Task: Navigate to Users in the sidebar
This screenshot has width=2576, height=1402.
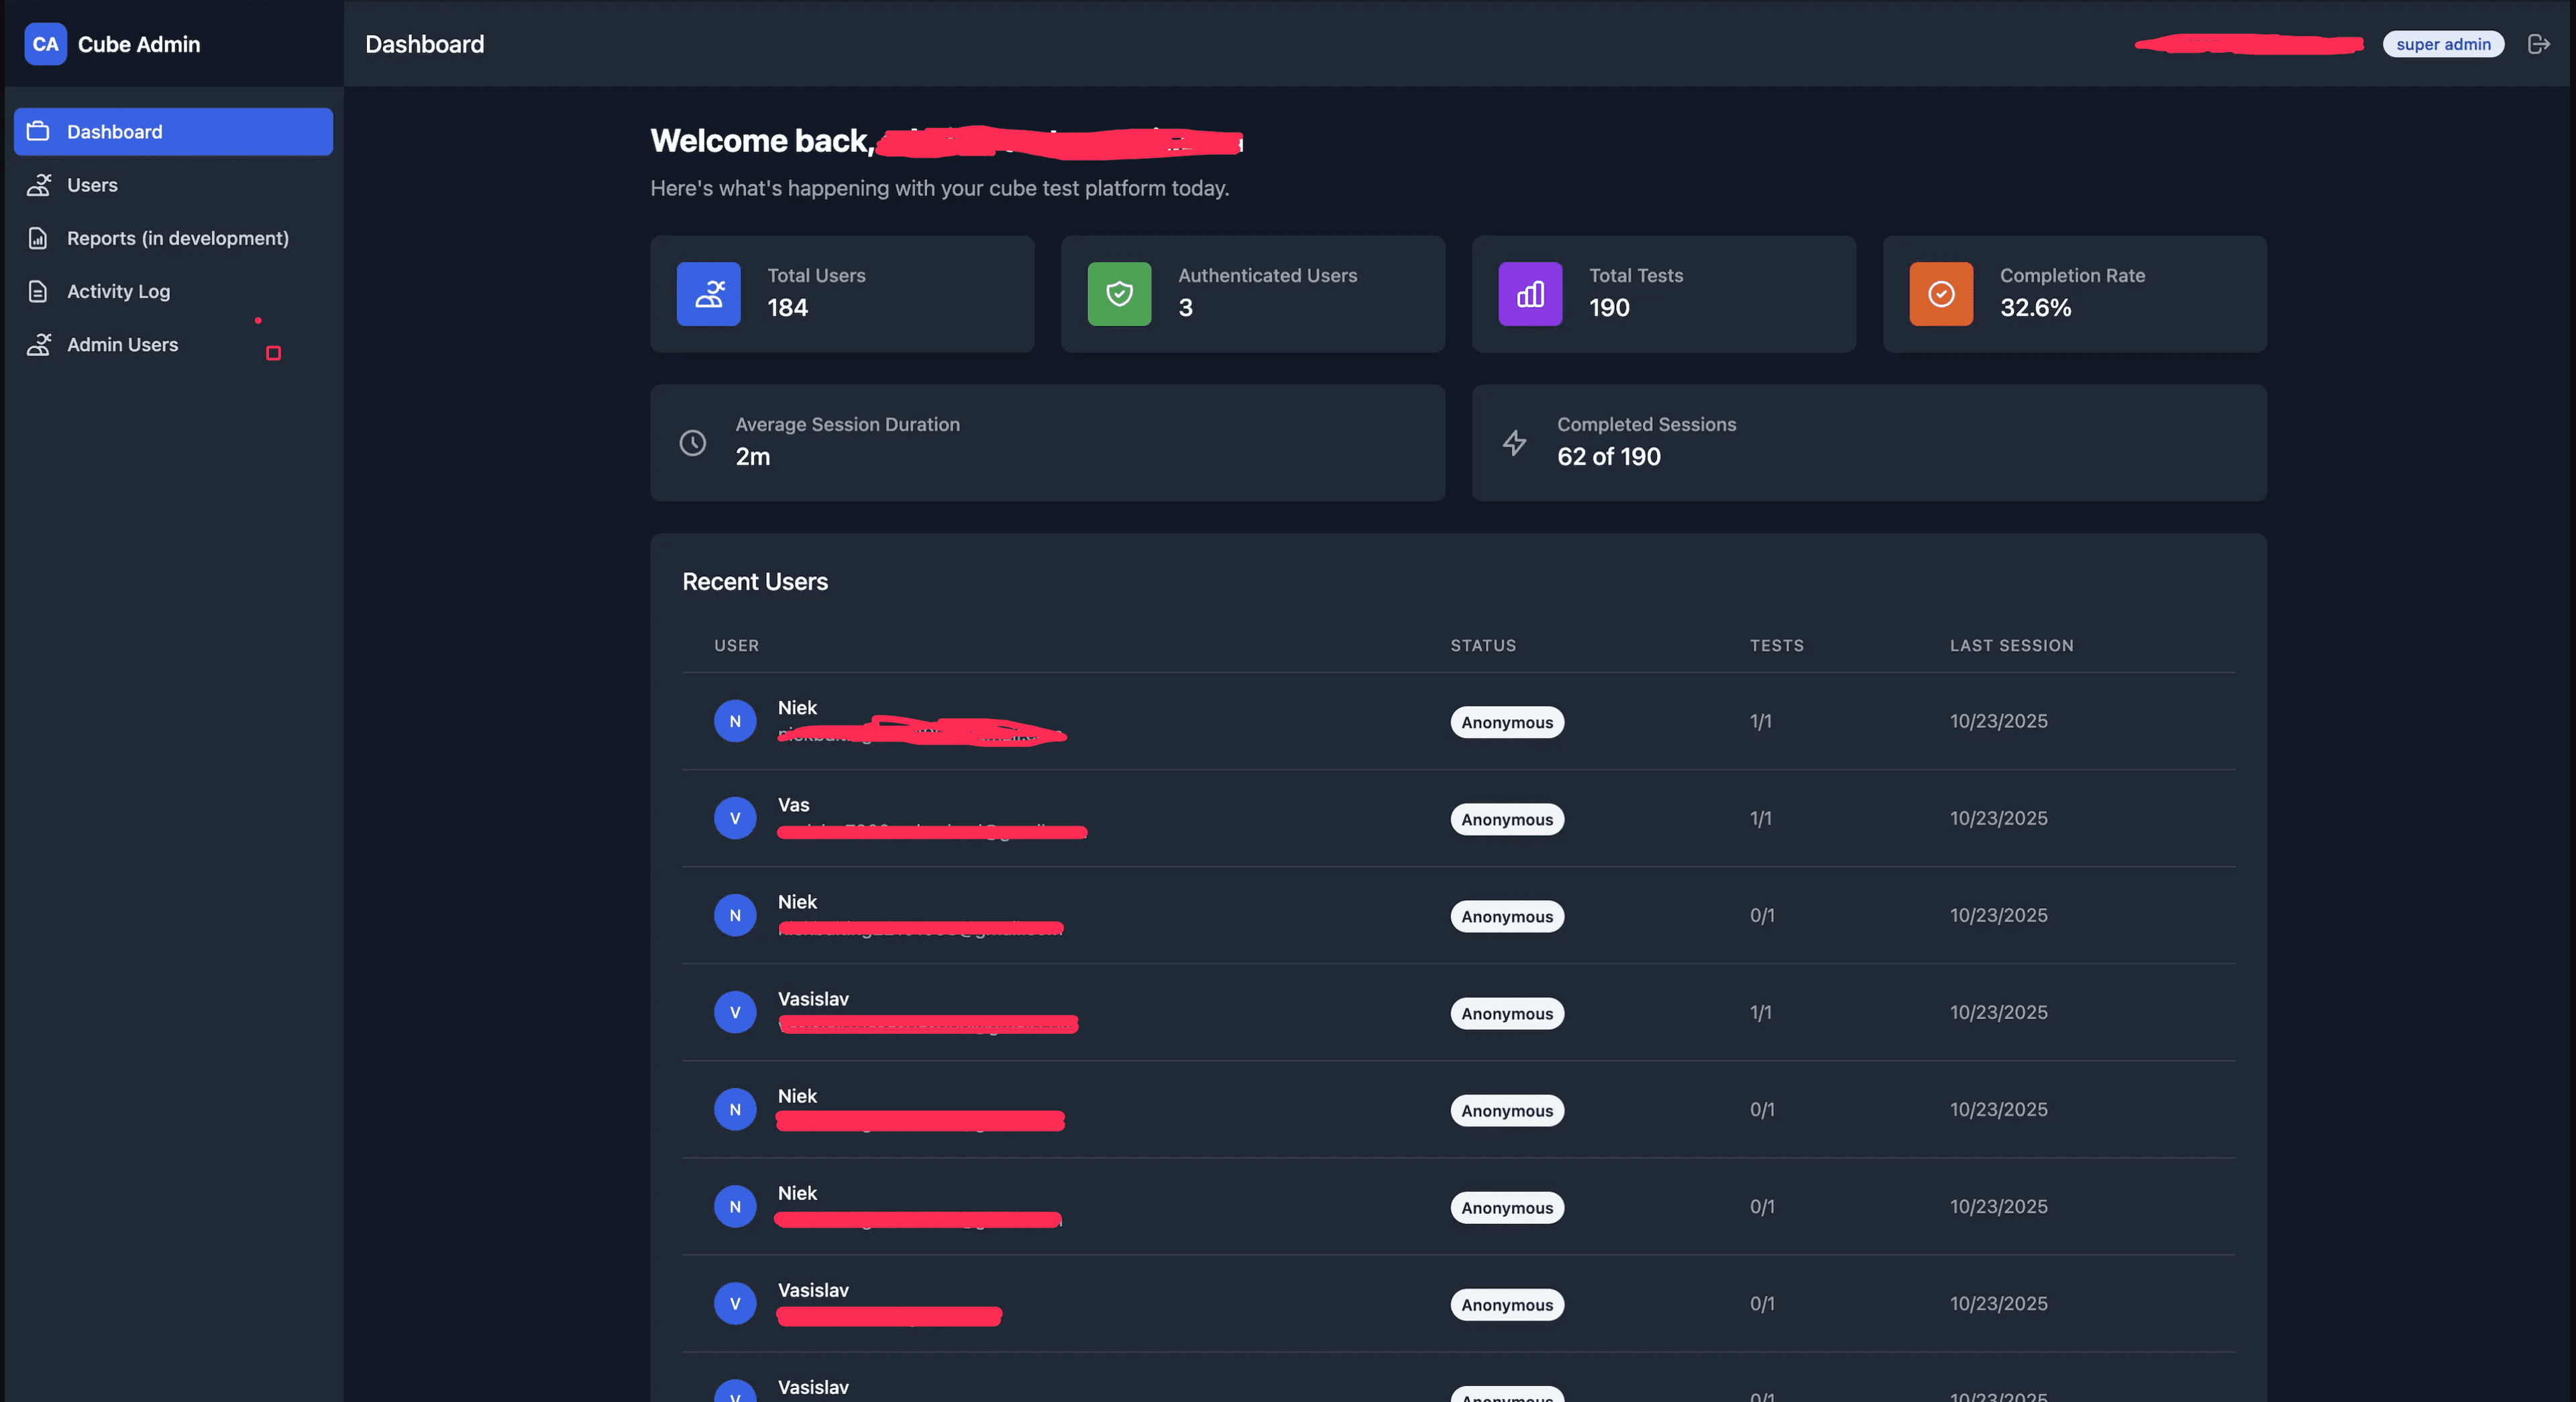Action: (92, 185)
